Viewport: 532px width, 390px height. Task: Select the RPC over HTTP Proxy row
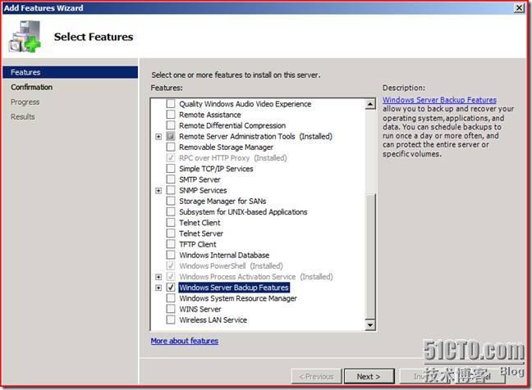(x=233, y=158)
